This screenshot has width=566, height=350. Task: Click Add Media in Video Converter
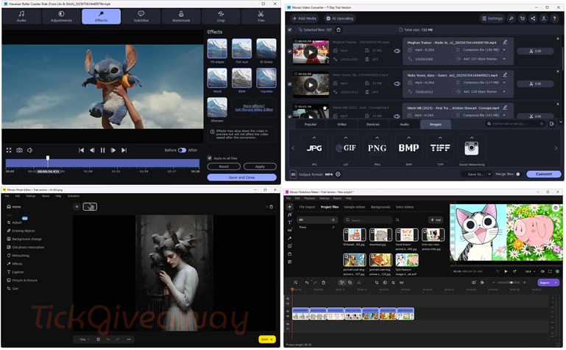pos(305,18)
